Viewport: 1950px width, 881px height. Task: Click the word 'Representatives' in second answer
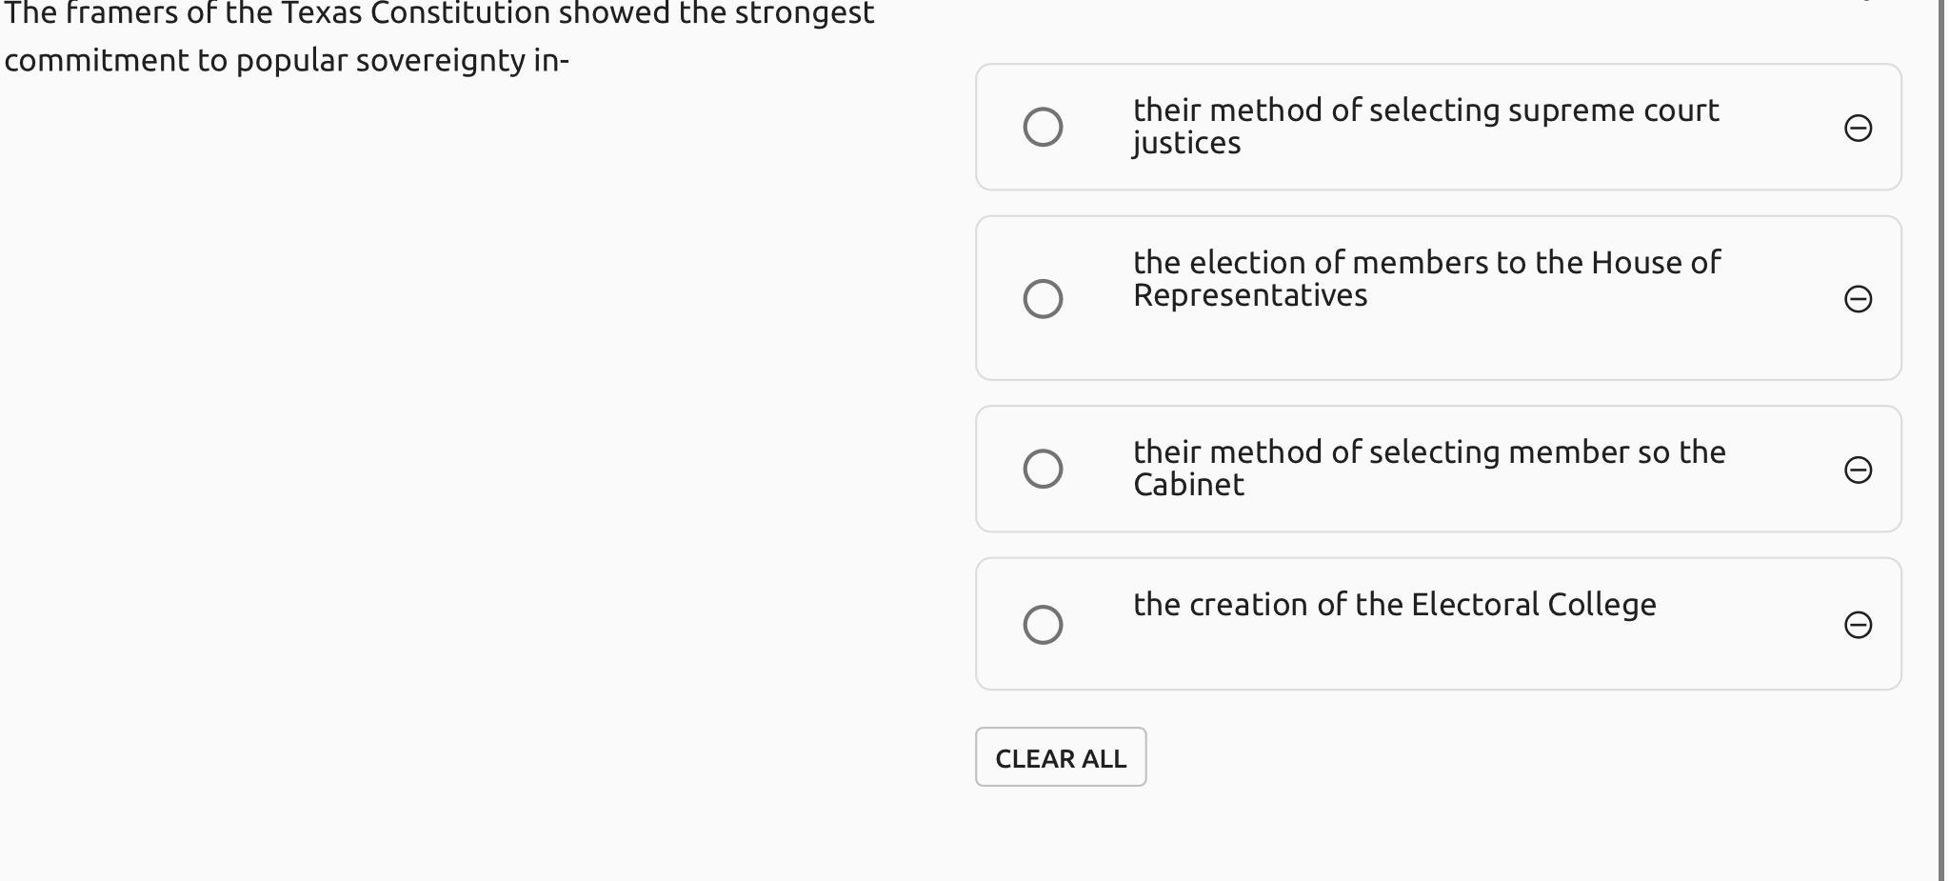click(x=1250, y=295)
